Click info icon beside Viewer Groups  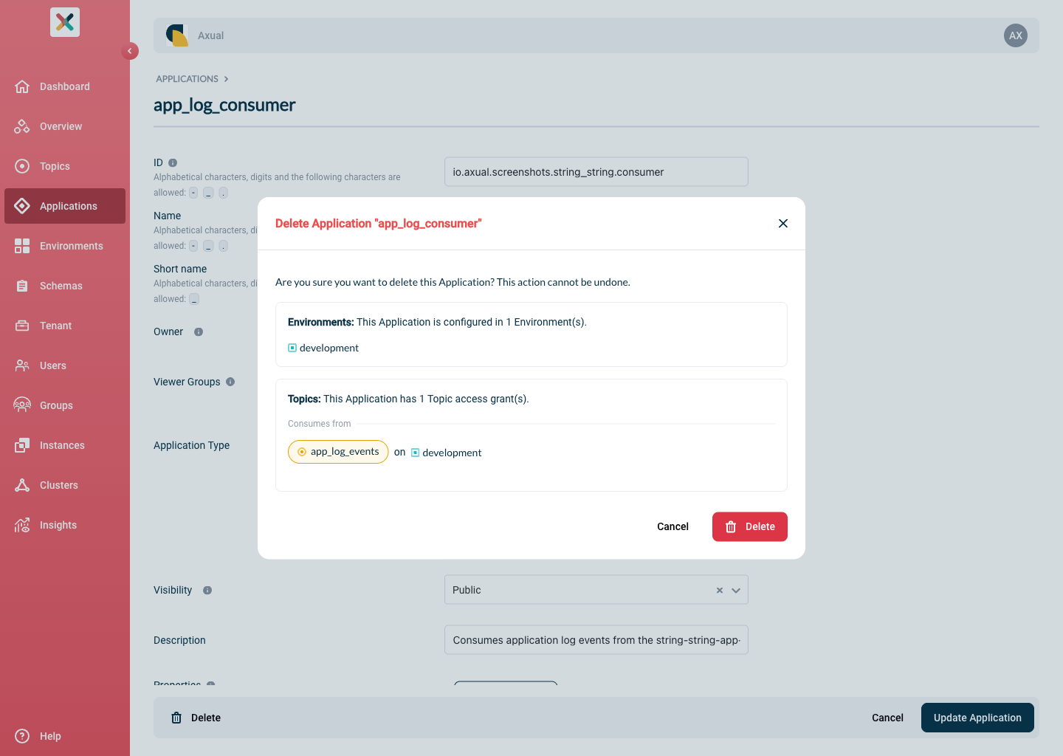coord(230,382)
